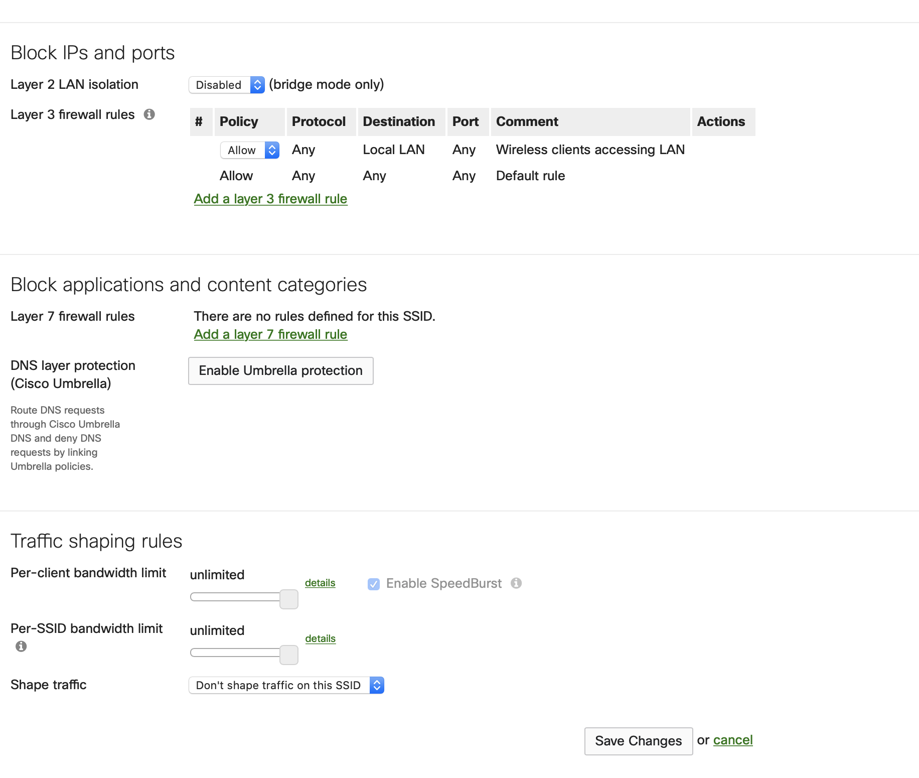Click the cancel link next to Save Changes
919x778 pixels.
(733, 740)
